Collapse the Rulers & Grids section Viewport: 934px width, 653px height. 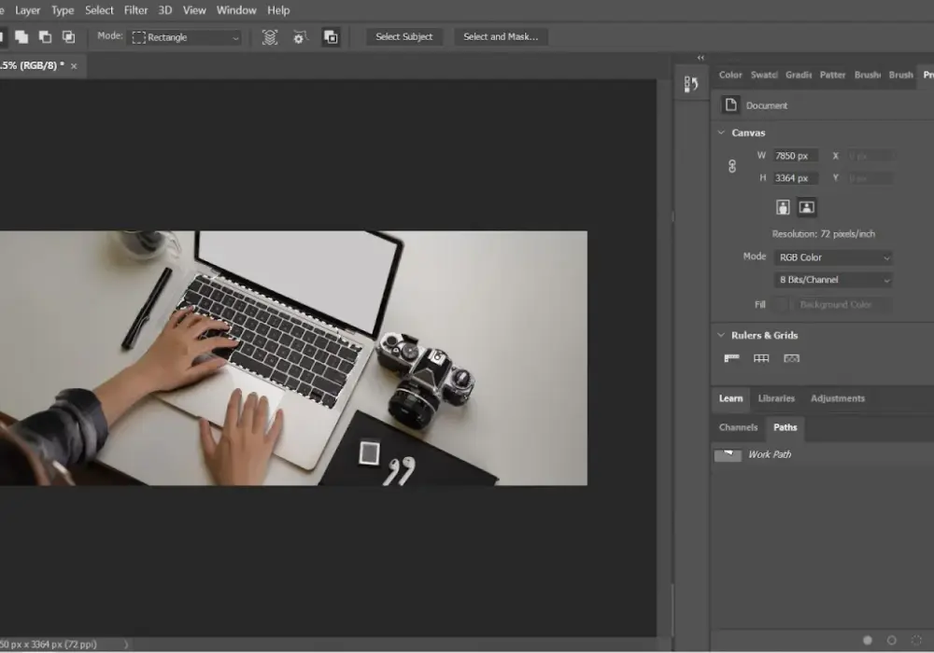click(x=721, y=336)
